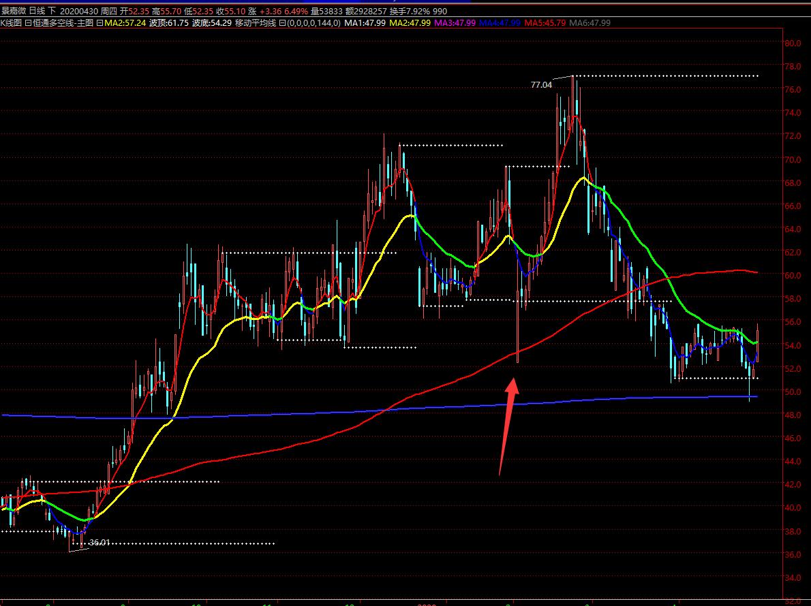The image size is (811, 606).
Task: Select the K线图 label
Action: 12,22
